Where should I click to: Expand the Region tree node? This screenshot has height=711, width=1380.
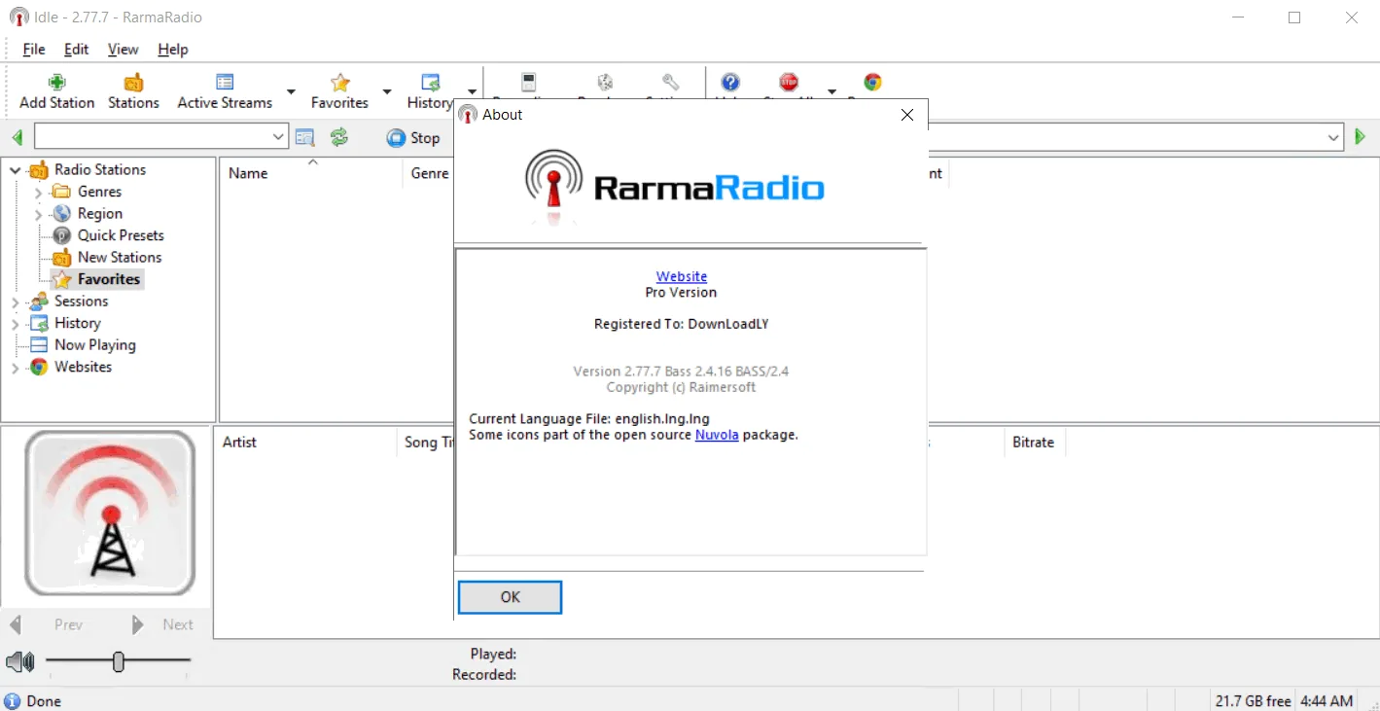[x=39, y=214]
